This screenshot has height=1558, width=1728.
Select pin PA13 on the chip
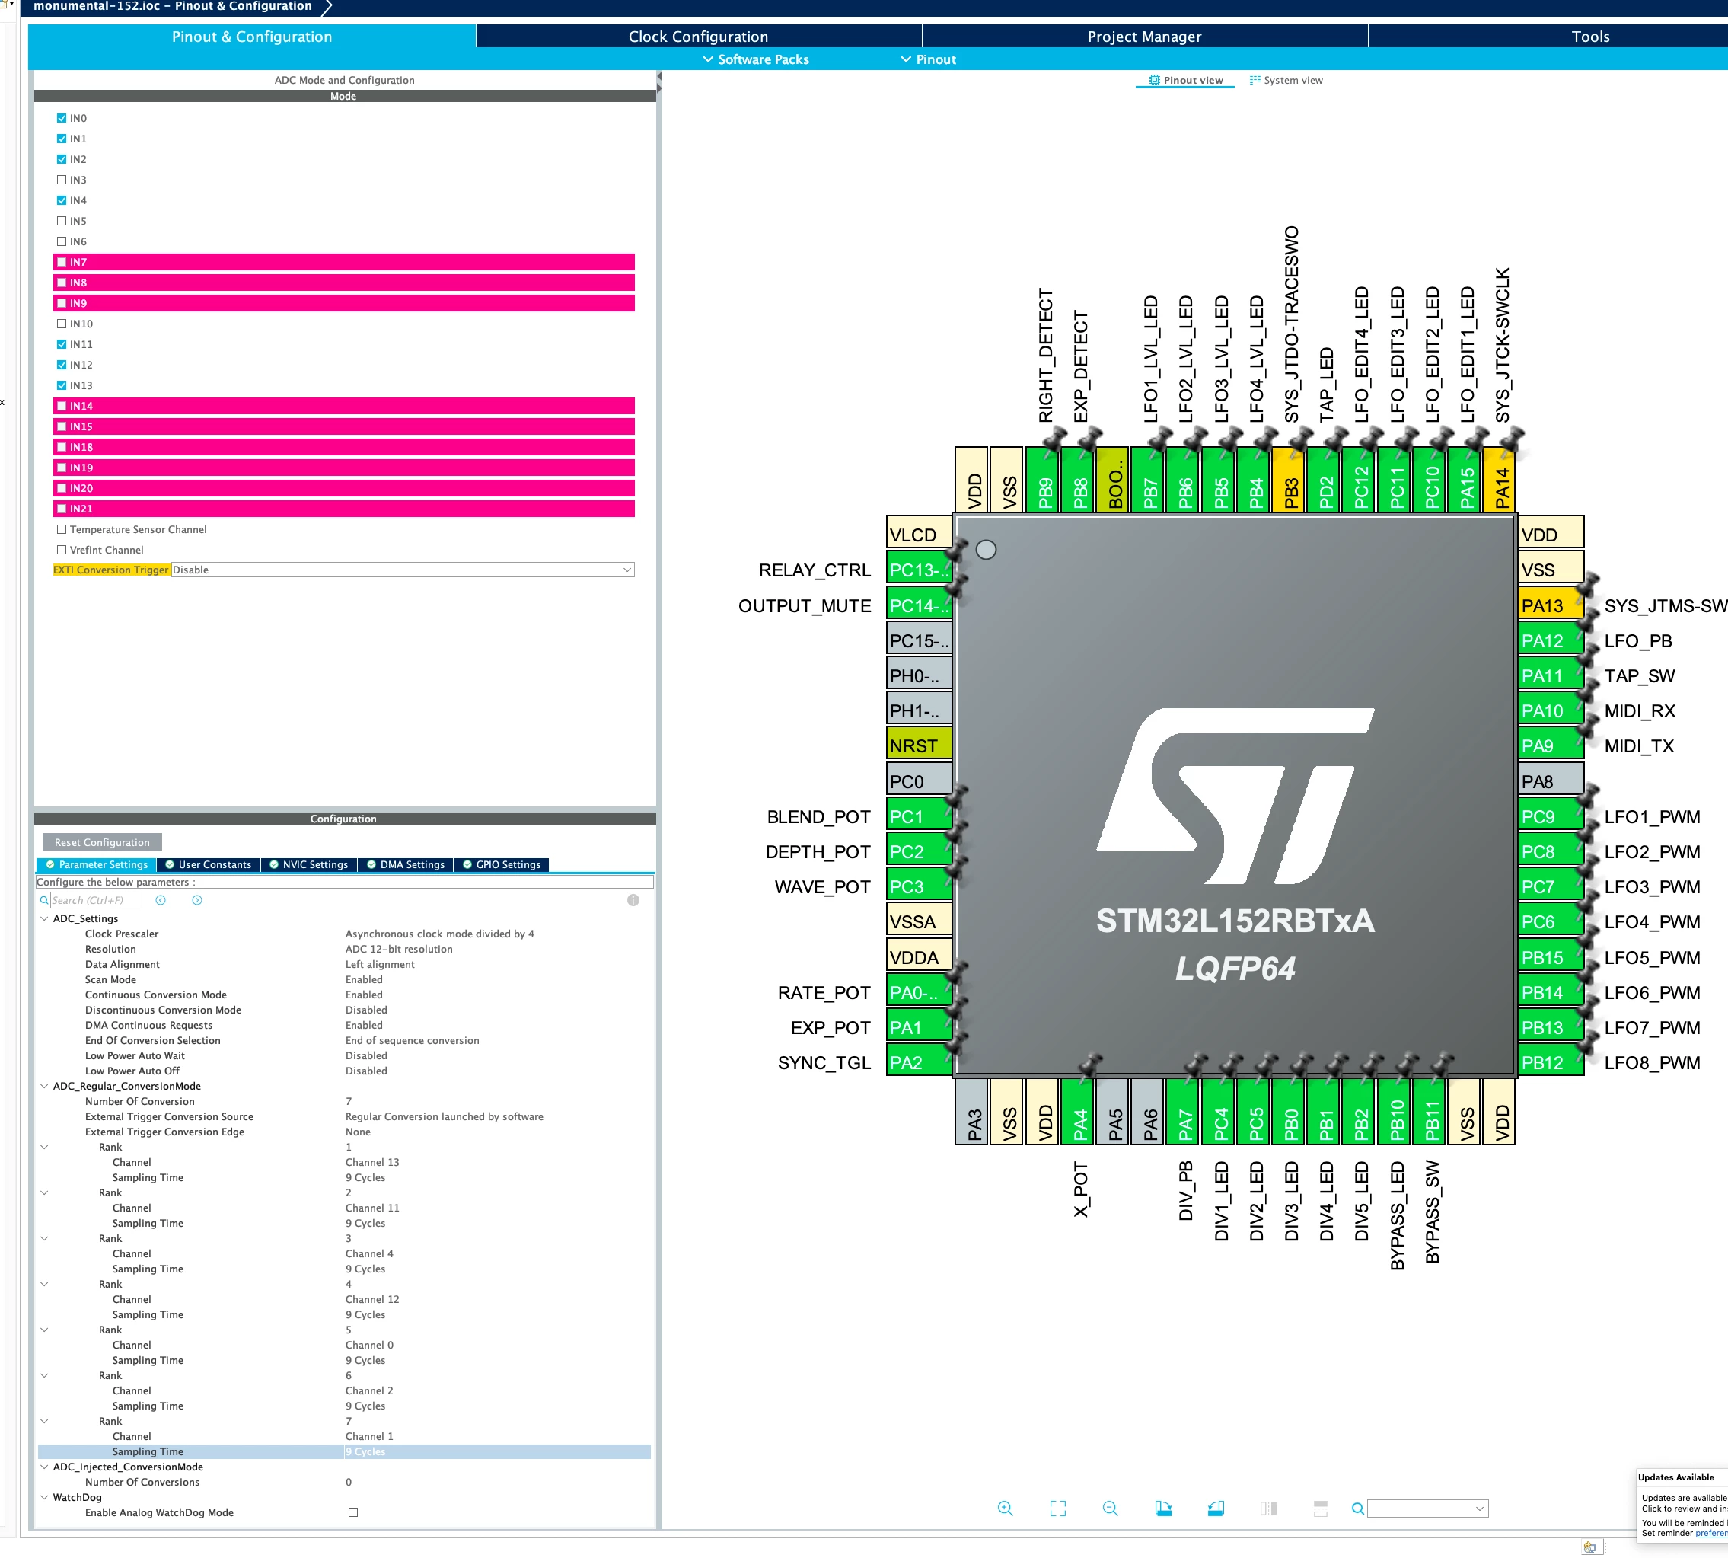[1550, 605]
